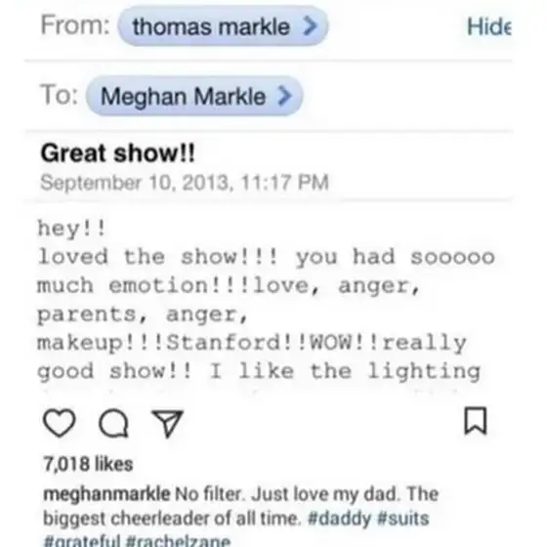
Task: Open comments with speech bubble icon
Action: coord(113,423)
